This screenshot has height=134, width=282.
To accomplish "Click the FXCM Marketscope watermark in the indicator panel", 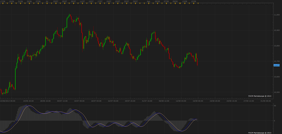I will coord(260,132).
